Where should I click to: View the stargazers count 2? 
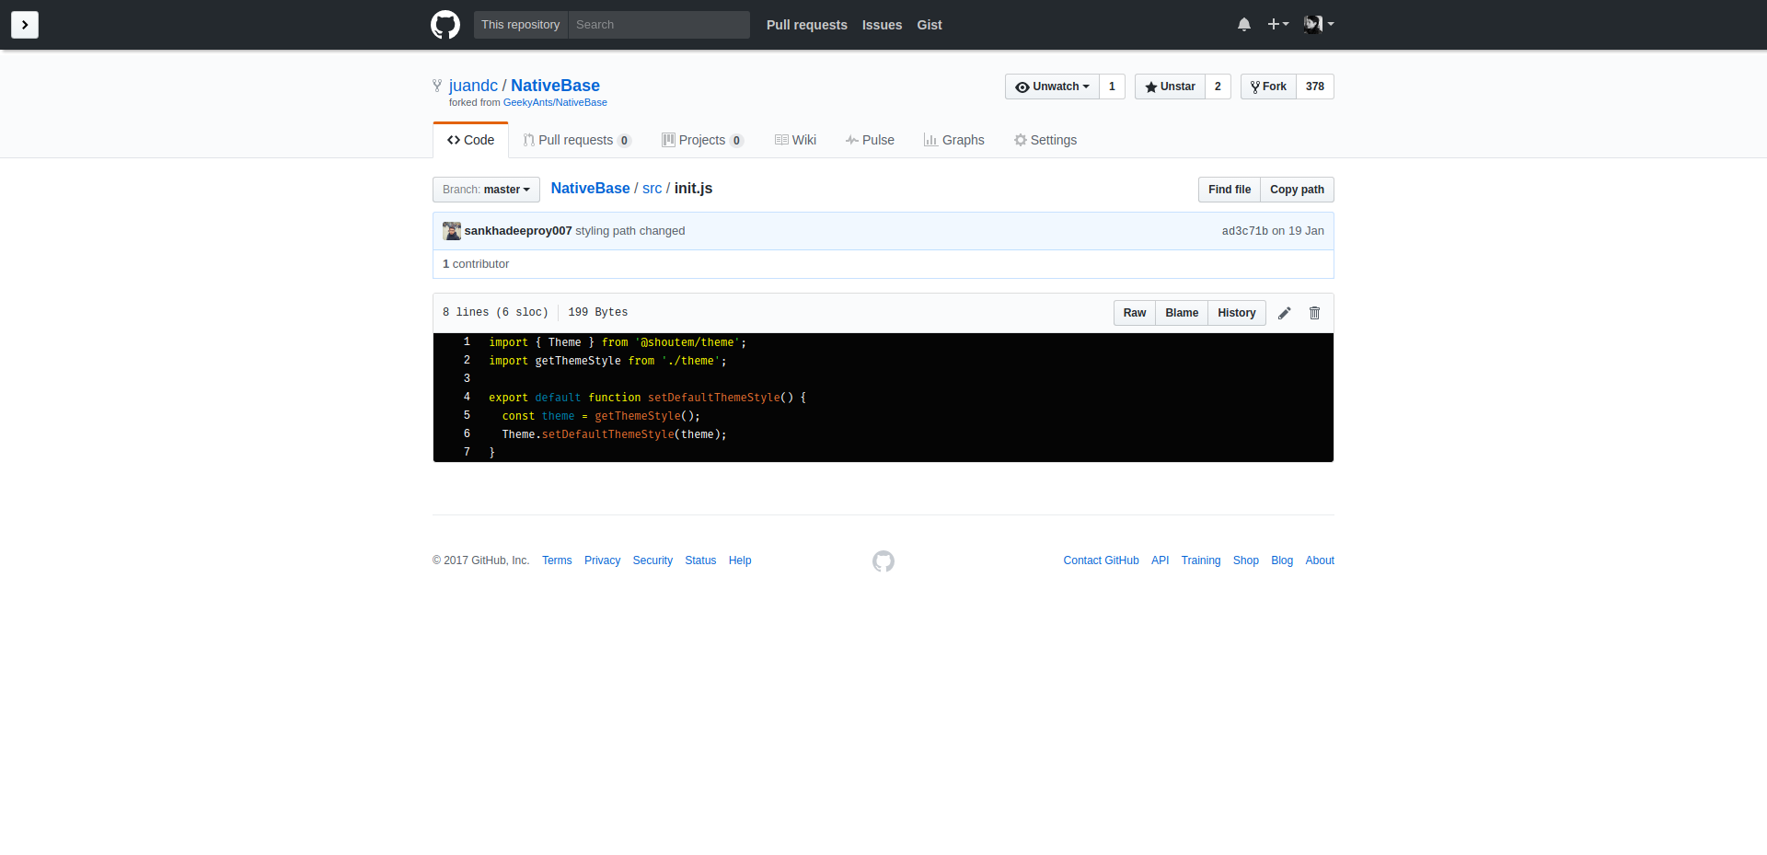tap(1218, 87)
